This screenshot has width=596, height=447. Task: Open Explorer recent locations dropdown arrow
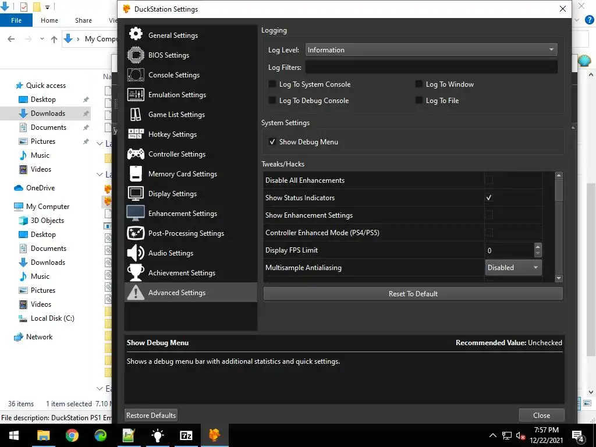point(42,39)
